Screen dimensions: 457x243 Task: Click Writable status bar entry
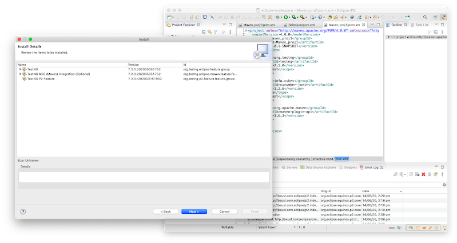[x=227, y=227]
